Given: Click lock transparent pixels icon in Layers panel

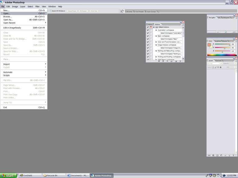Looking at the screenshot, I should click(213, 67).
